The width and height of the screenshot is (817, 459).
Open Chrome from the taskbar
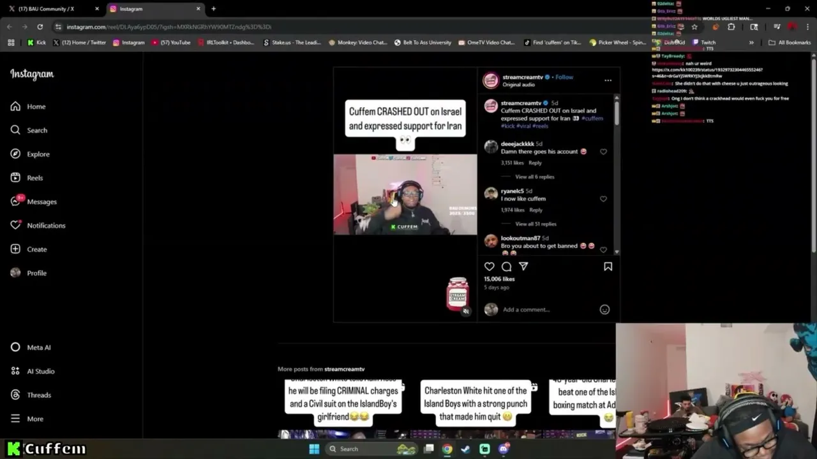(447, 449)
